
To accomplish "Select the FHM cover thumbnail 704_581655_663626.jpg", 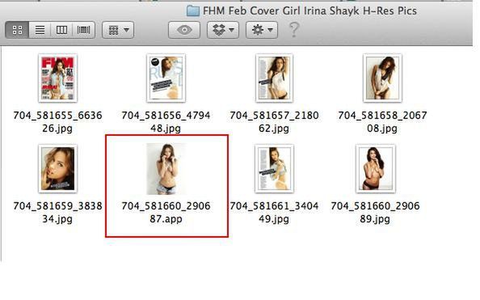I will pos(58,78).
